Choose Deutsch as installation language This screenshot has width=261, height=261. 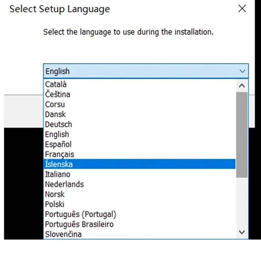[x=58, y=124]
